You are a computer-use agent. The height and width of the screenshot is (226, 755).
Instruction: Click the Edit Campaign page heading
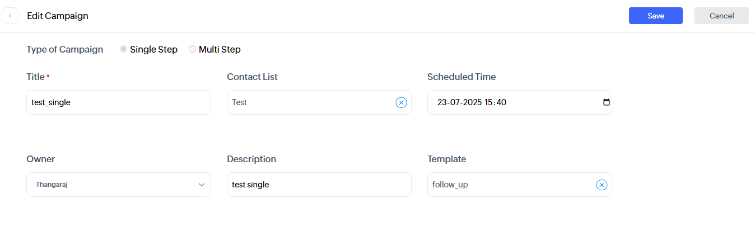pyautogui.click(x=58, y=16)
